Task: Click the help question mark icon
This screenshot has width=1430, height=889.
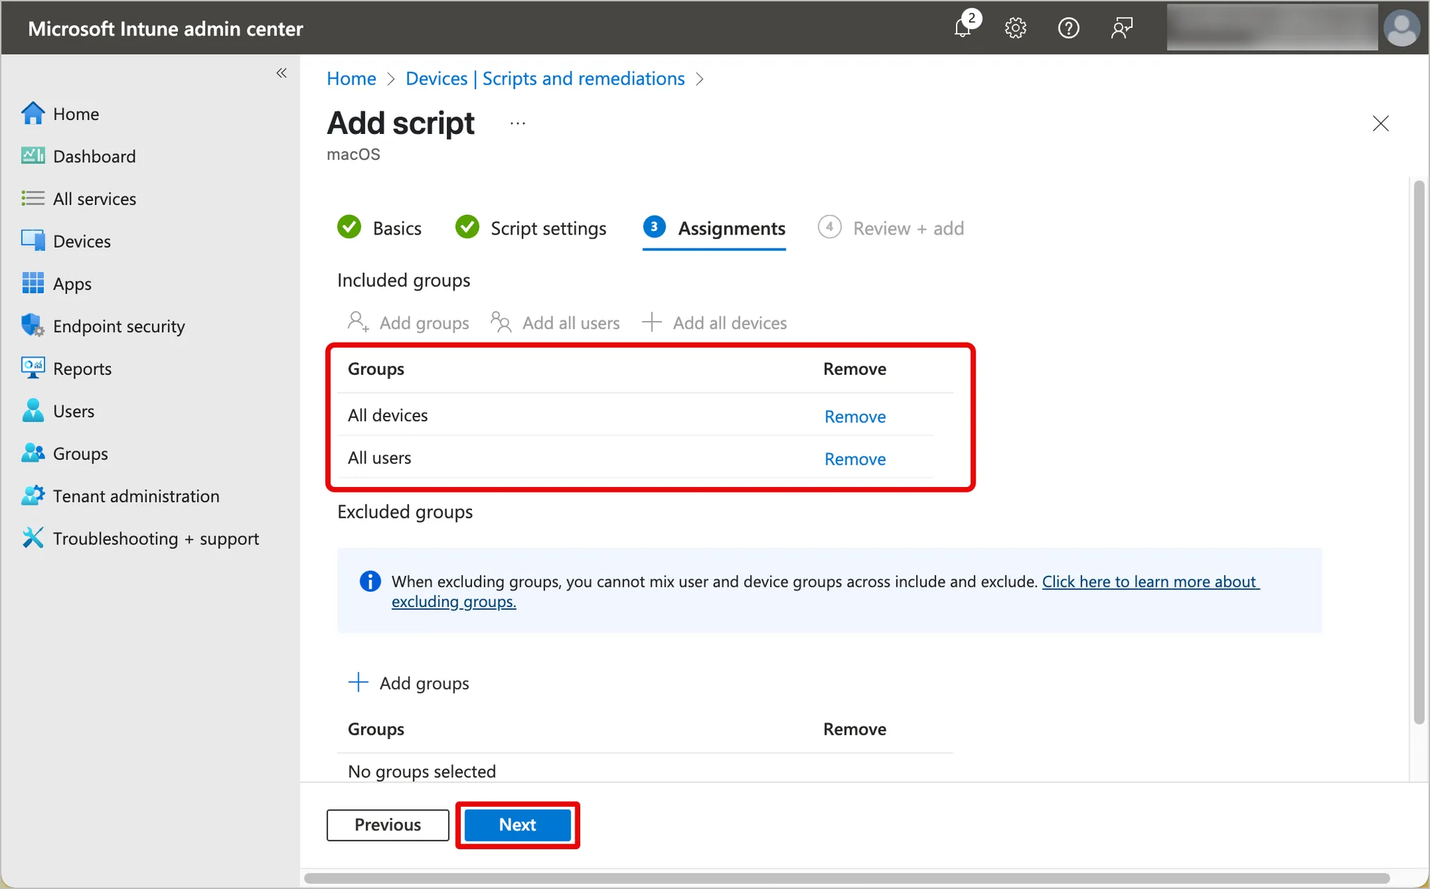Action: point(1068,28)
